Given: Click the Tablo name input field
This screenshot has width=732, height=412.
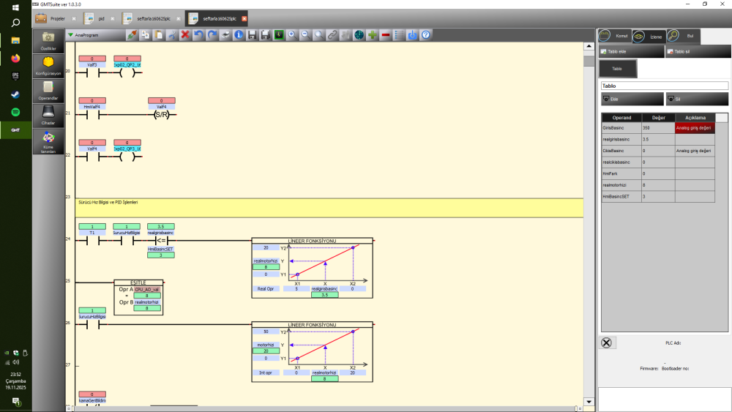Looking at the screenshot, I should pos(665,86).
